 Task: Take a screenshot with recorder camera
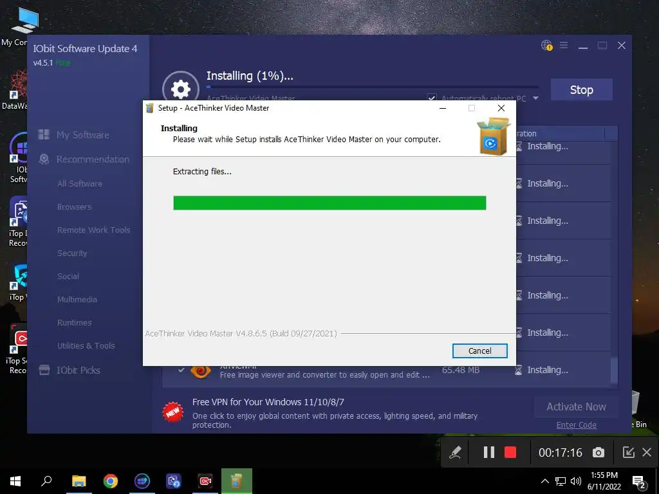pyautogui.click(x=598, y=452)
